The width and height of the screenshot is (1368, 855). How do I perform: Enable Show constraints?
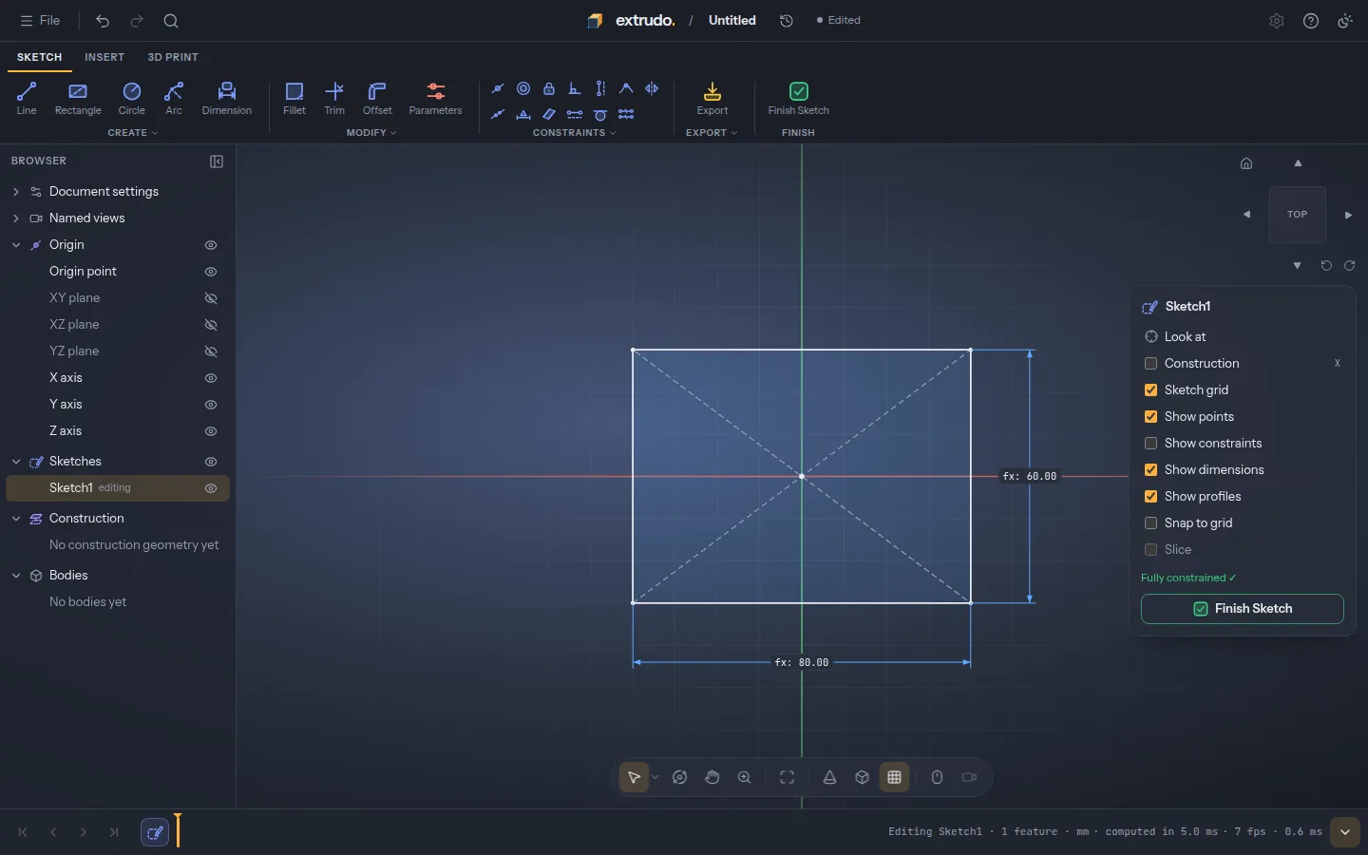pos(1150,444)
